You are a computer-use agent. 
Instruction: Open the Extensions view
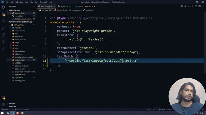3,35
